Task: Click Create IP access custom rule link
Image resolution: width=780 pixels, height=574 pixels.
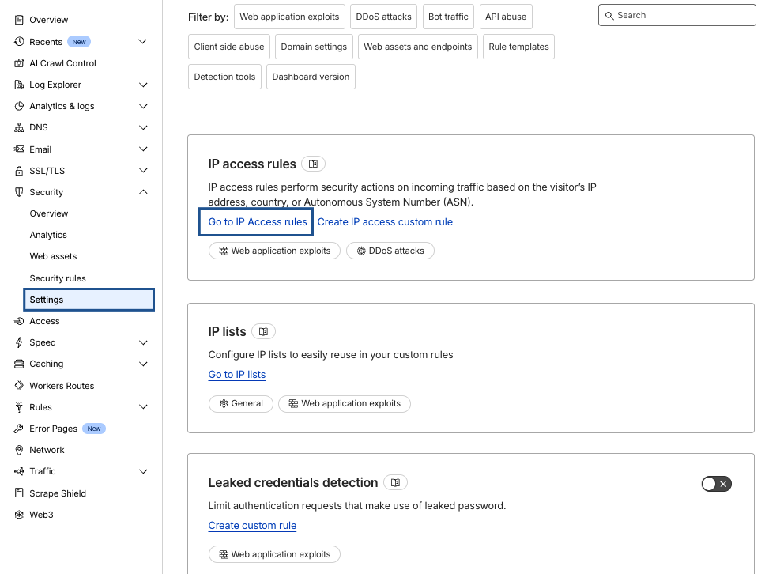Action: click(x=385, y=222)
